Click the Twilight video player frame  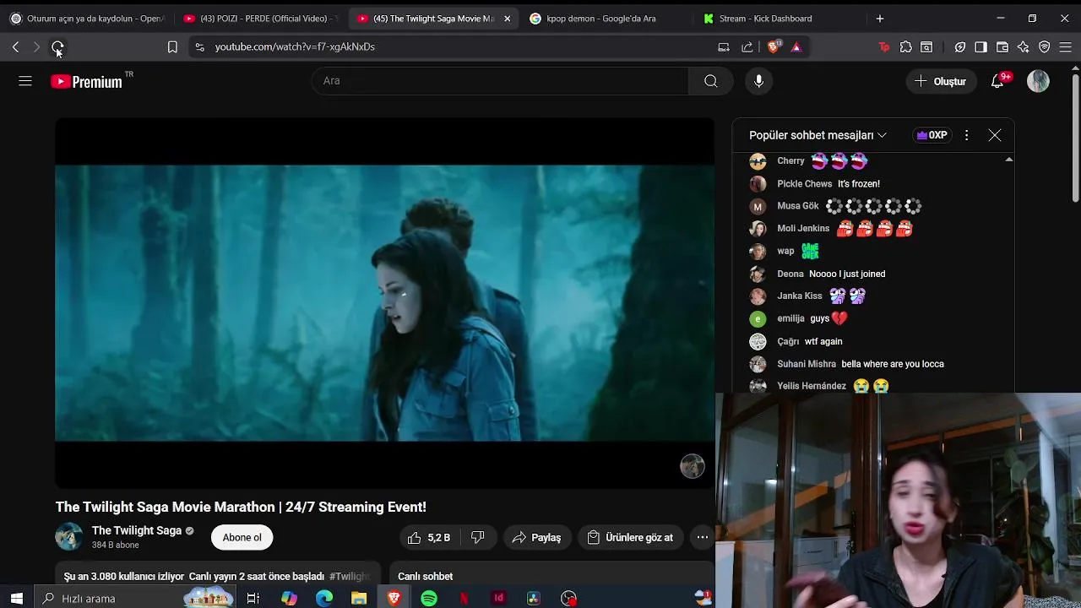click(385, 303)
